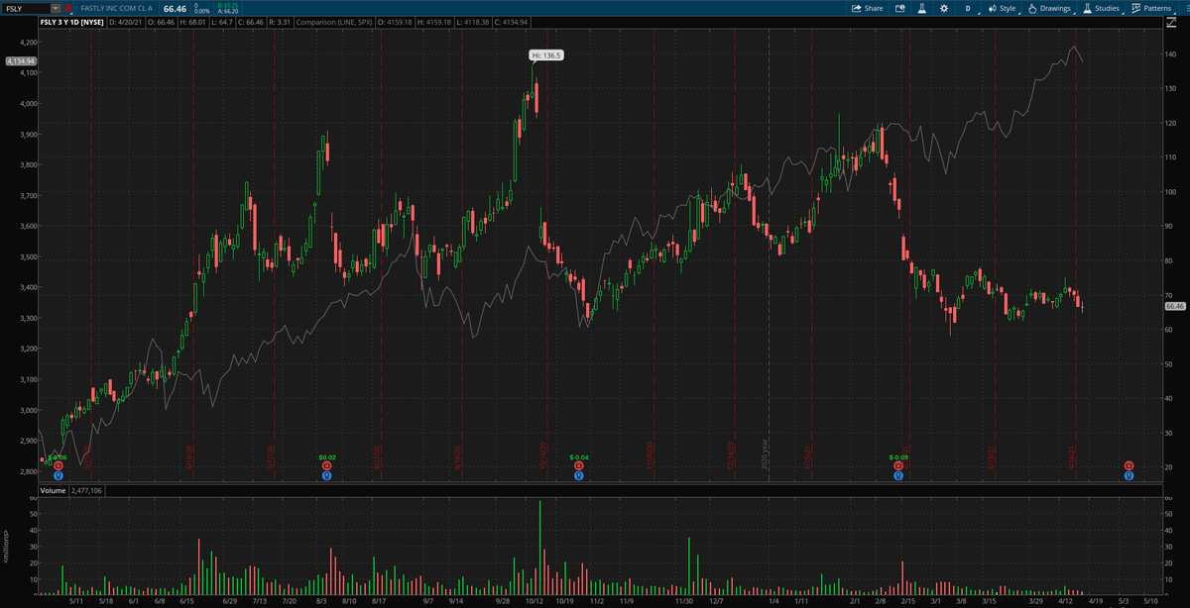Click the Share button in toolbar

[x=867, y=8]
